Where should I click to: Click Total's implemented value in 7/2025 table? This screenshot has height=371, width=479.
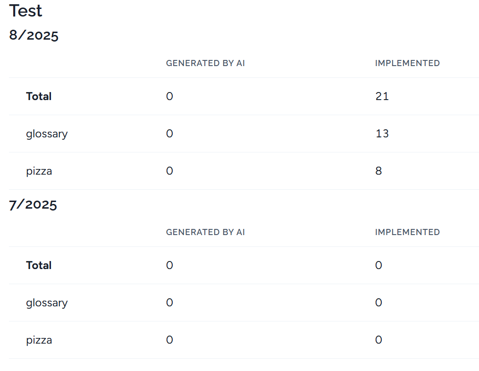pos(378,265)
